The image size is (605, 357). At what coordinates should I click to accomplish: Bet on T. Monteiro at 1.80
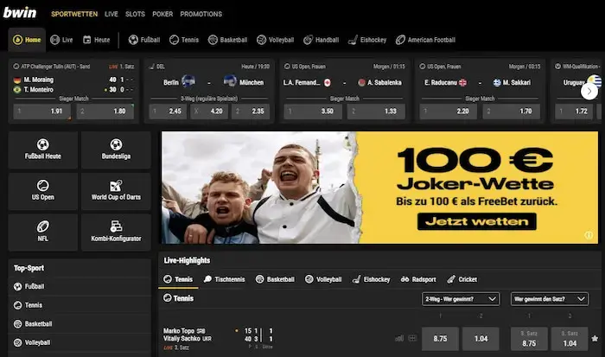tap(105, 112)
